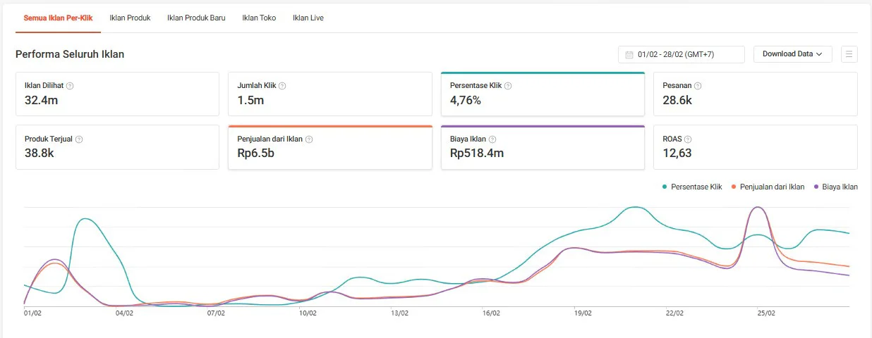Click the 38.8k products sold value
This screenshot has width=872, height=338.
(x=39, y=153)
